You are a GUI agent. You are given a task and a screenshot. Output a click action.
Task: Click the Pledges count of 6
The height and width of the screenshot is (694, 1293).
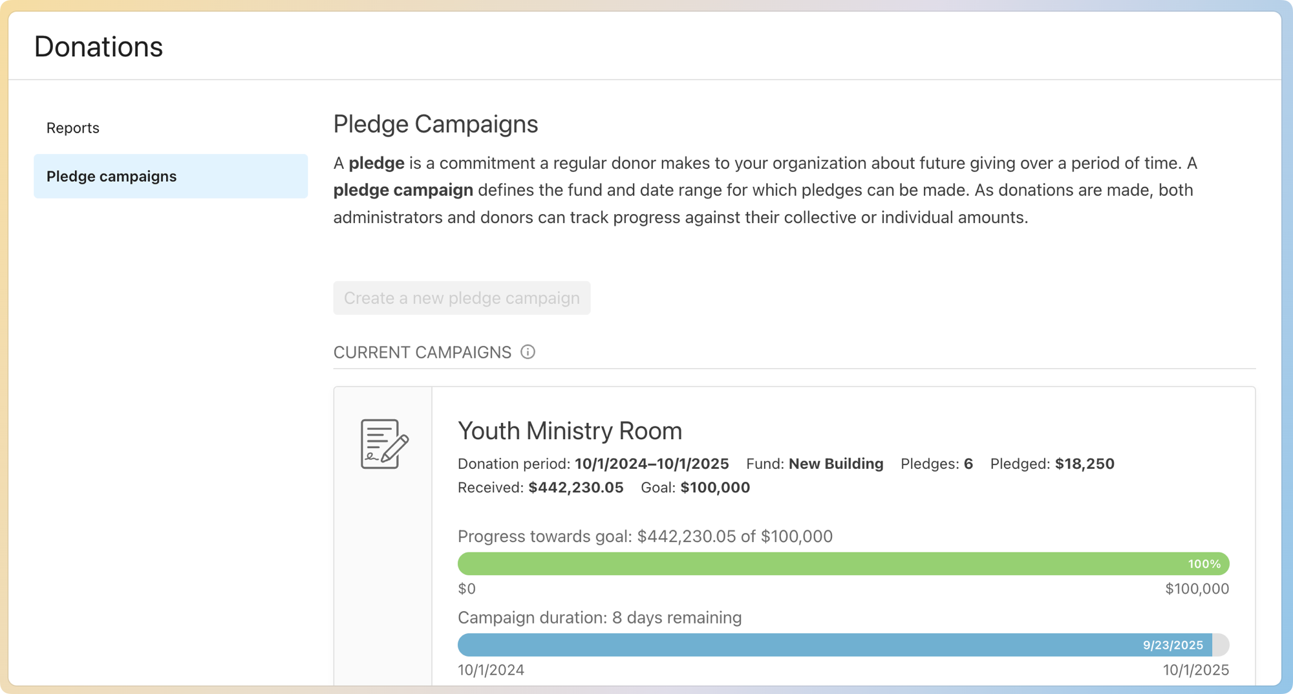click(968, 464)
